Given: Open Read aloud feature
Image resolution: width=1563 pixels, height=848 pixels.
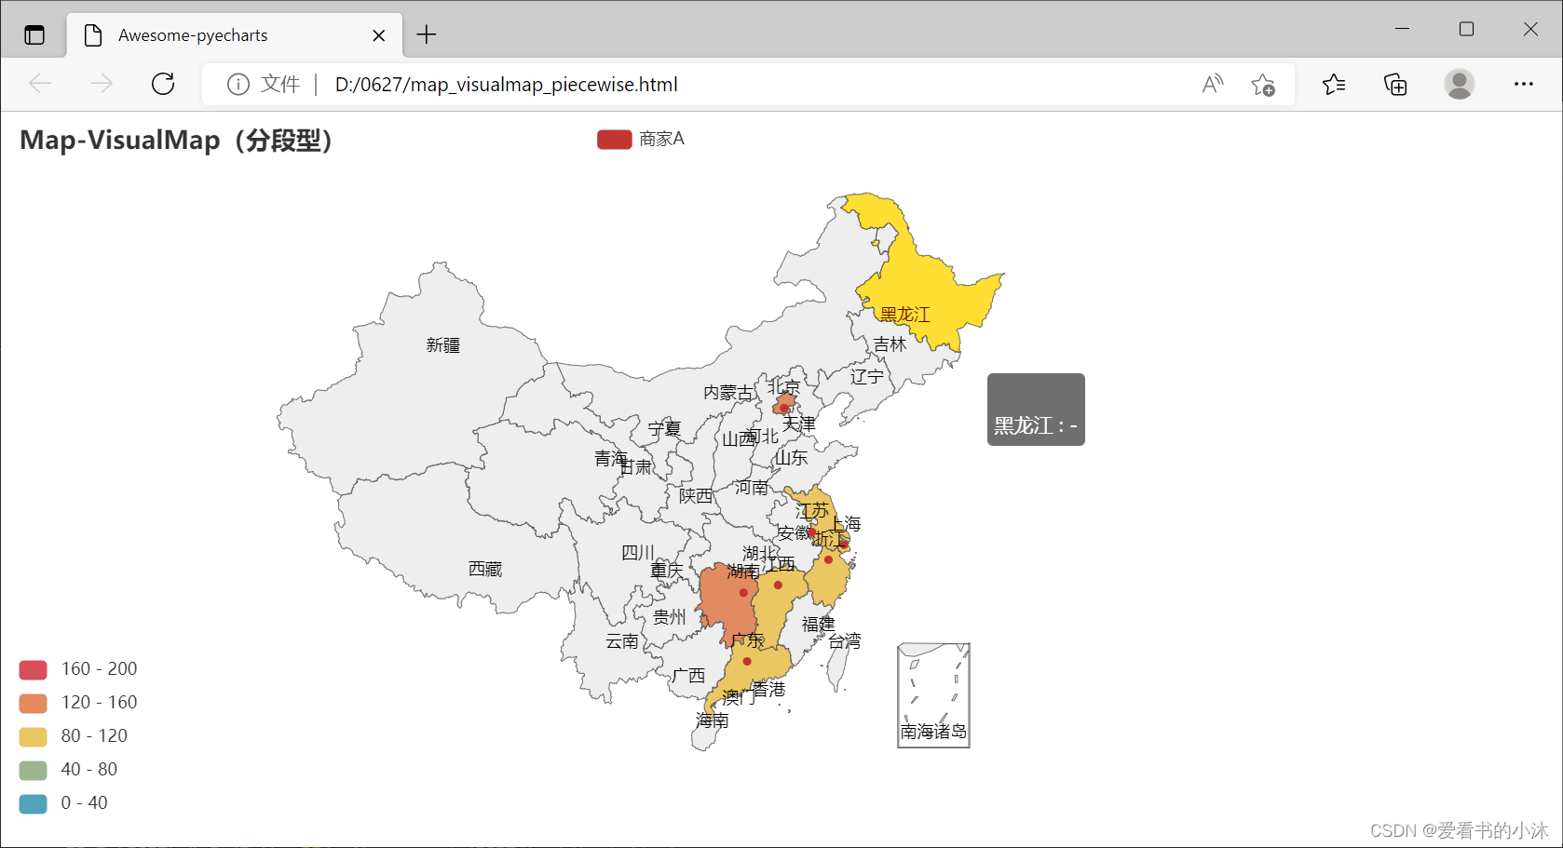Looking at the screenshot, I should pyautogui.click(x=1213, y=85).
